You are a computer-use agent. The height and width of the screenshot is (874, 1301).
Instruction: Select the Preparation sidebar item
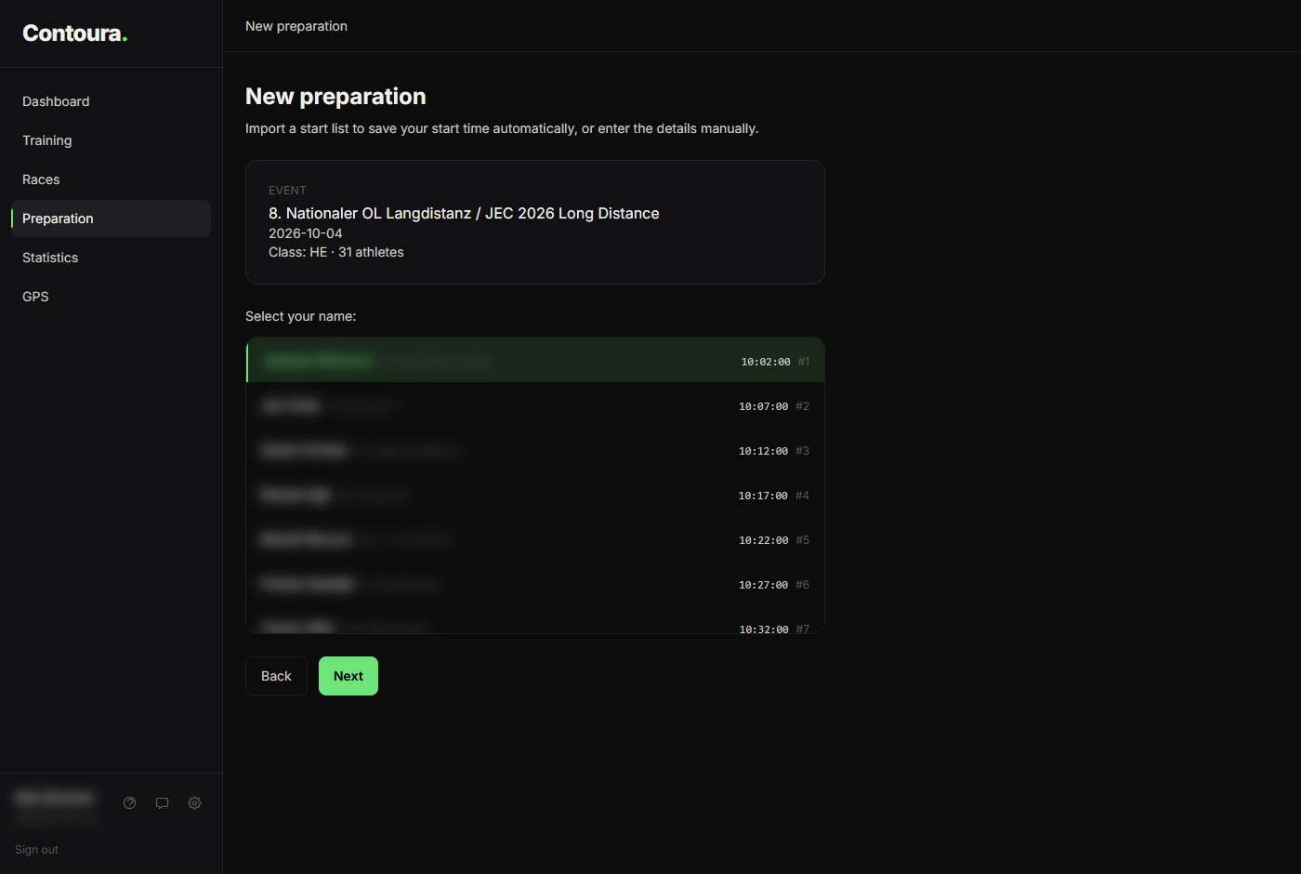tap(111, 218)
